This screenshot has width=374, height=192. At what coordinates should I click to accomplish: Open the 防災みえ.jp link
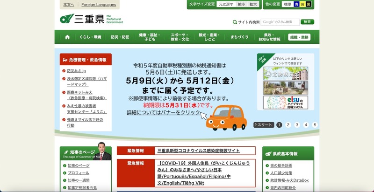[76, 71]
